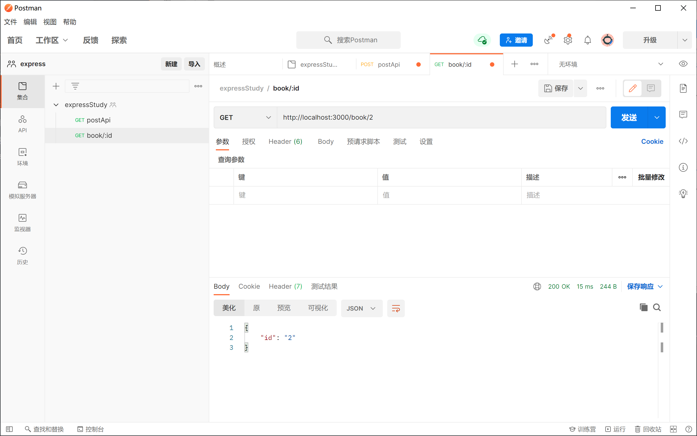The image size is (697, 436).
Task: Open the API sidebar panel
Action: [23, 124]
